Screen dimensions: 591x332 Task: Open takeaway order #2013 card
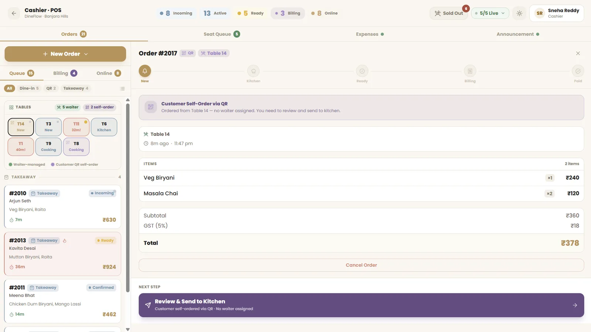(x=62, y=254)
